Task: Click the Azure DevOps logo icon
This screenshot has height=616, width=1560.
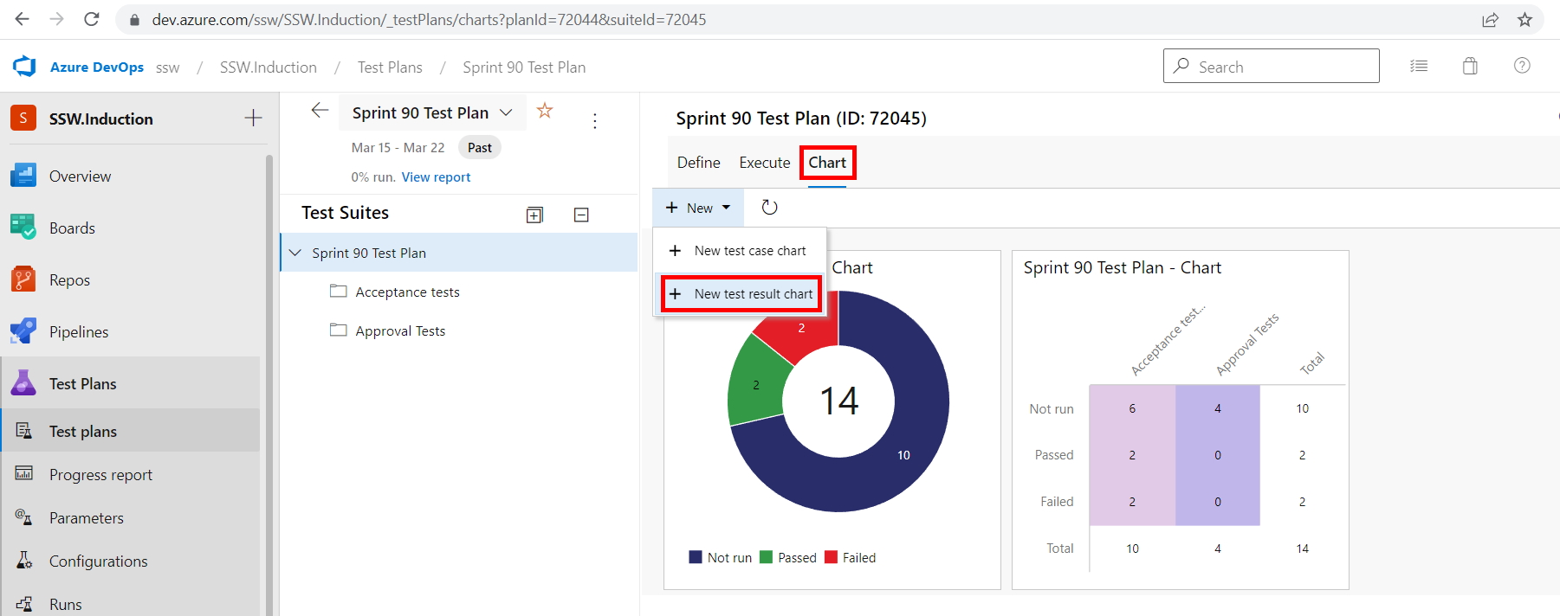Action: click(24, 67)
